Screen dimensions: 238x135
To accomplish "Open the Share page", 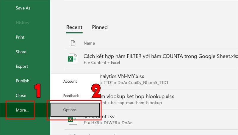I will (x=21, y=52).
